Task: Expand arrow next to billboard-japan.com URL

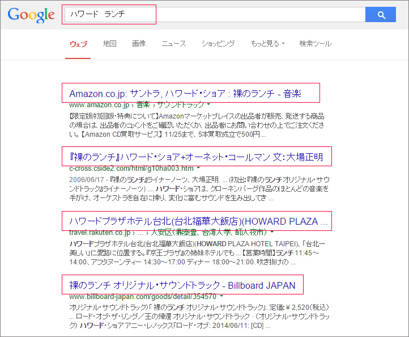Action: pos(221,296)
